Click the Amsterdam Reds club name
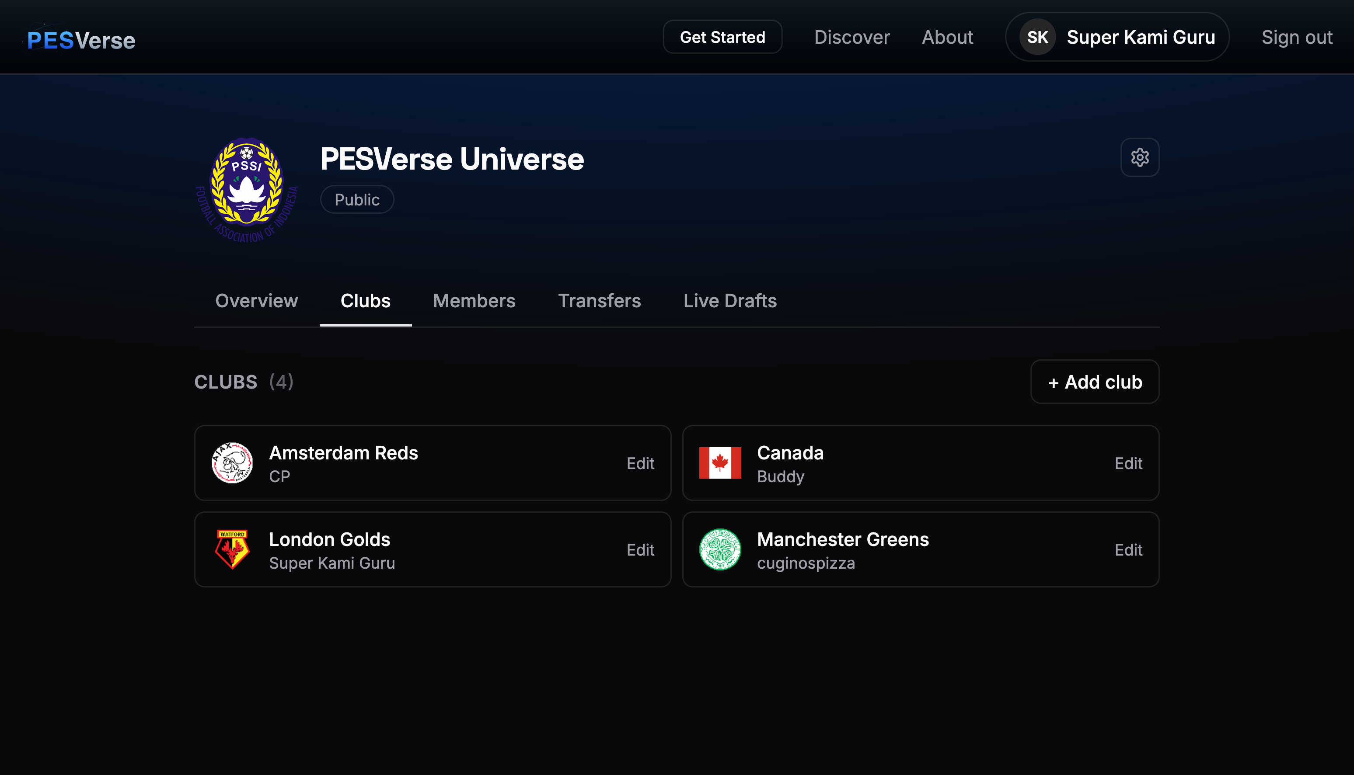 (x=343, y=452)
